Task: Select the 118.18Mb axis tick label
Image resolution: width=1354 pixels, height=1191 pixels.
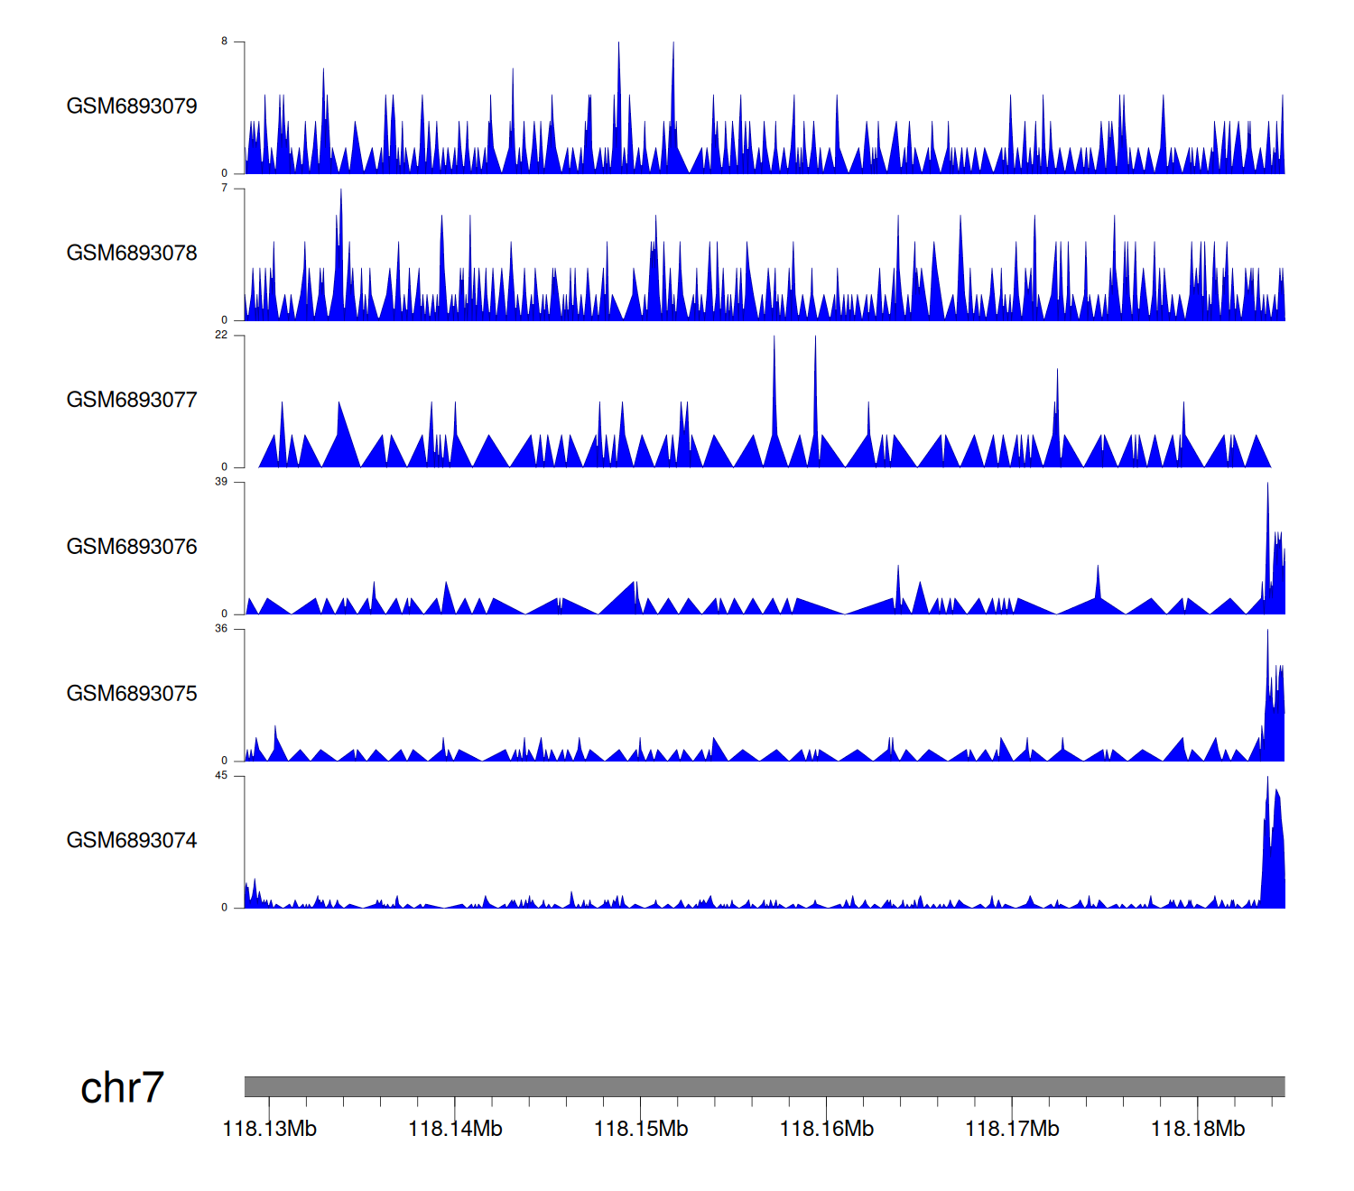Action: coord(1198,1130)
